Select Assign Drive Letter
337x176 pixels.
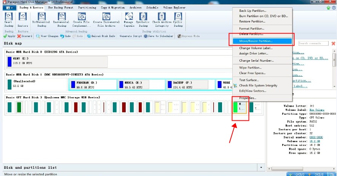(x=262, y=53)
